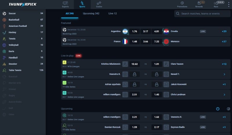Image resolution: width=232 pixels, height=135 pixels.
Task: Open the Casino section icon
Action: (99, 4)
